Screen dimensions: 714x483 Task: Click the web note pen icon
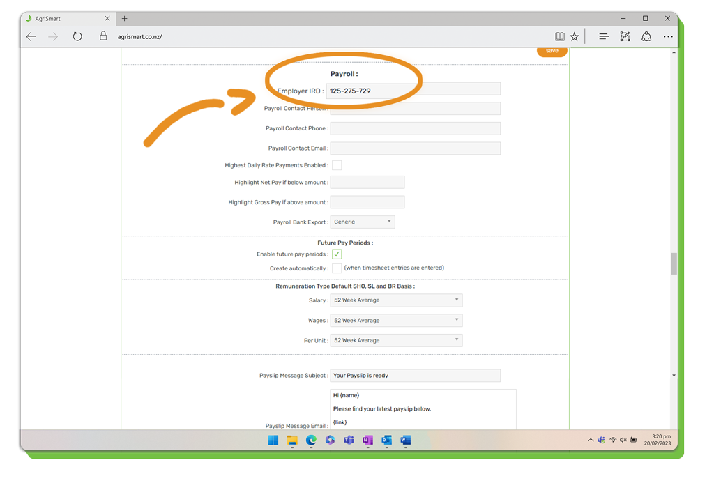[x=625, y=37]
